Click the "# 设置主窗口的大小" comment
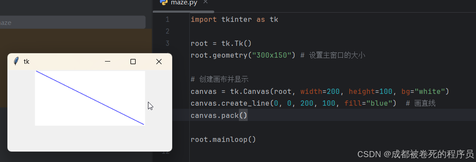 click(x=333, y=55)
